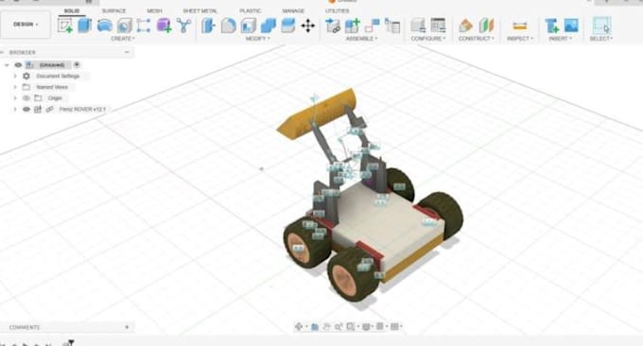Switch to the Sheet Metal tab
The width and height of the screenshot is (643, 346).
tap(200, 10)
